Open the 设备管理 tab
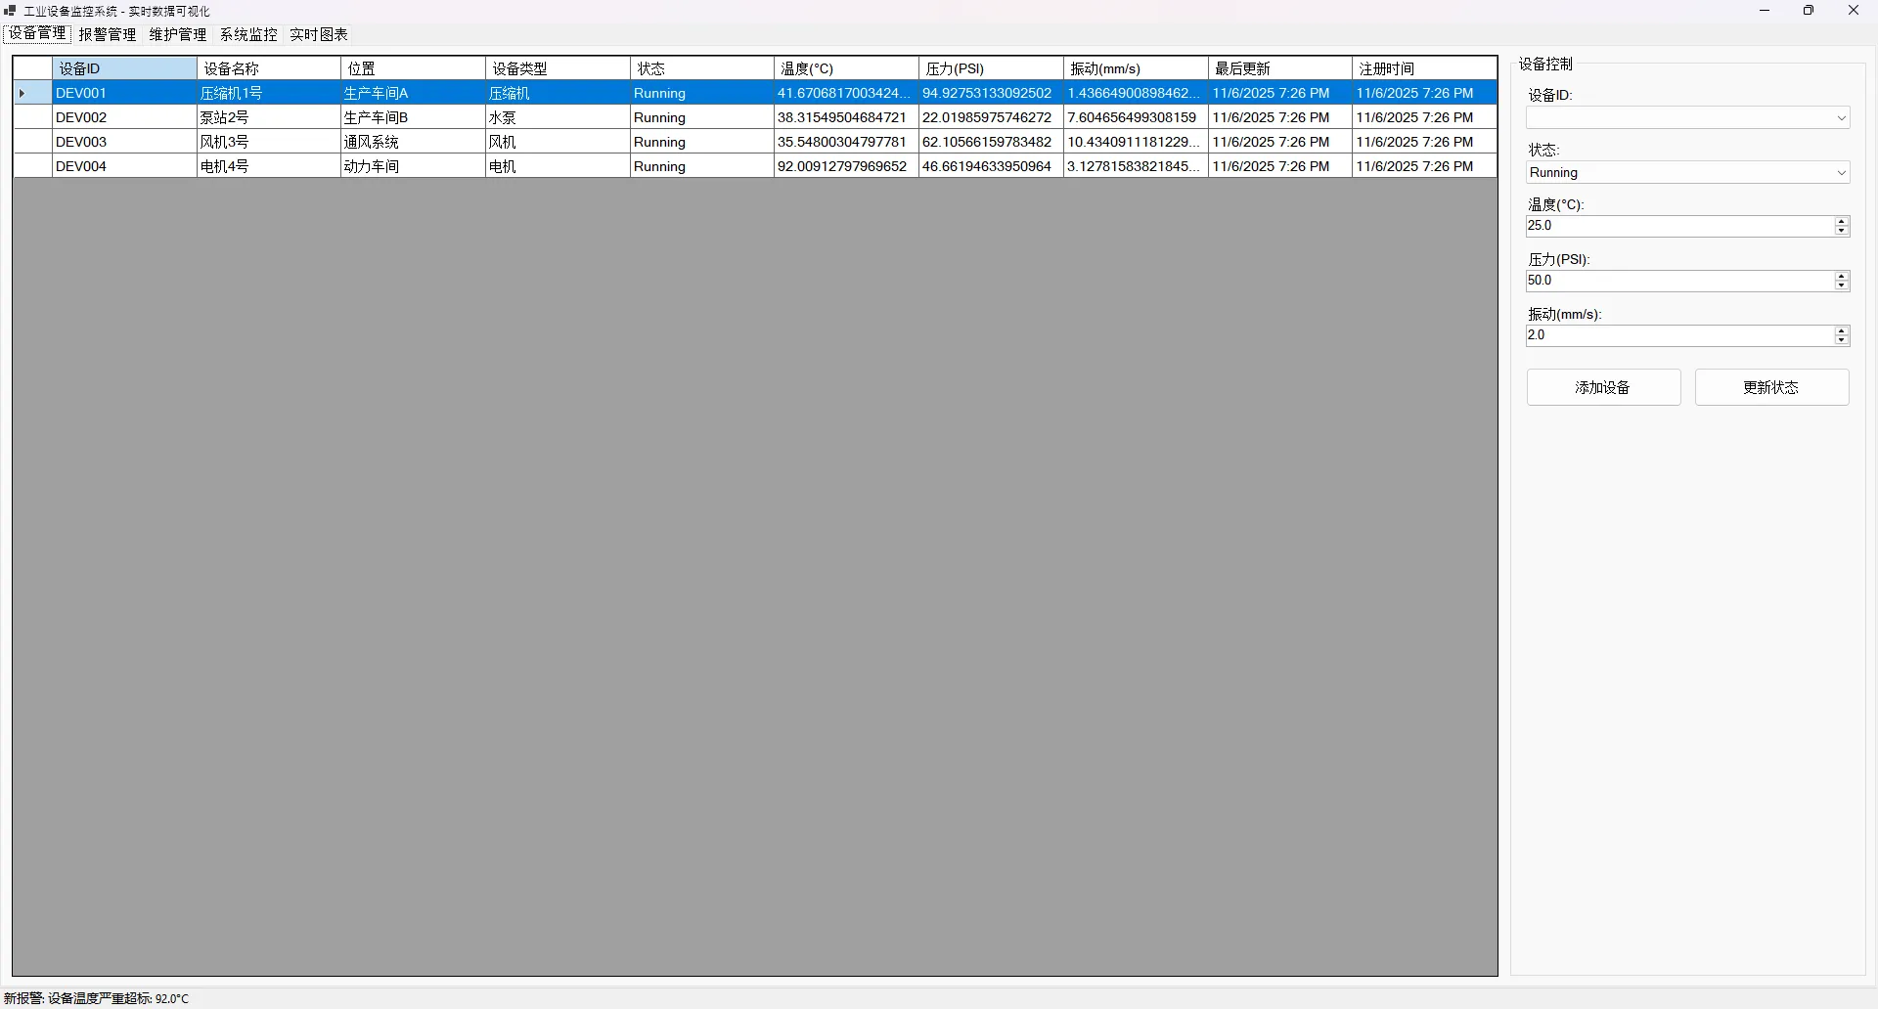1878x1009 pixels. click(37, 34)
